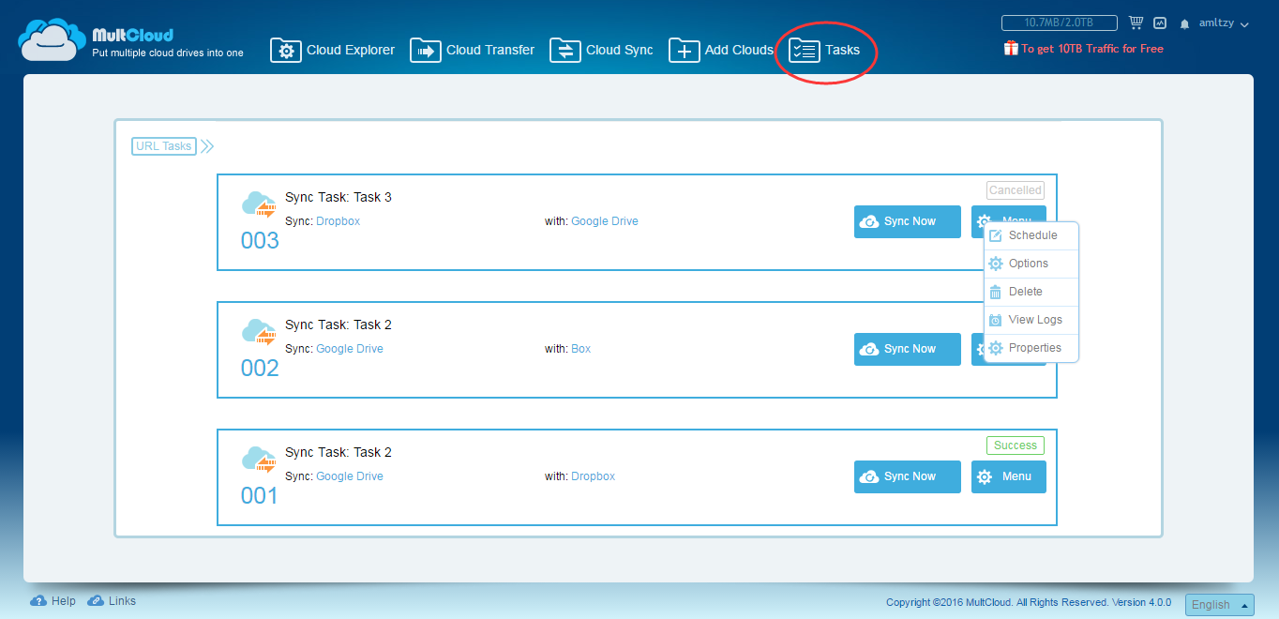The image size is (1279, 619).
Task: Select 'Sync Task: Task 3' title
Action: [x=339, y=197]
